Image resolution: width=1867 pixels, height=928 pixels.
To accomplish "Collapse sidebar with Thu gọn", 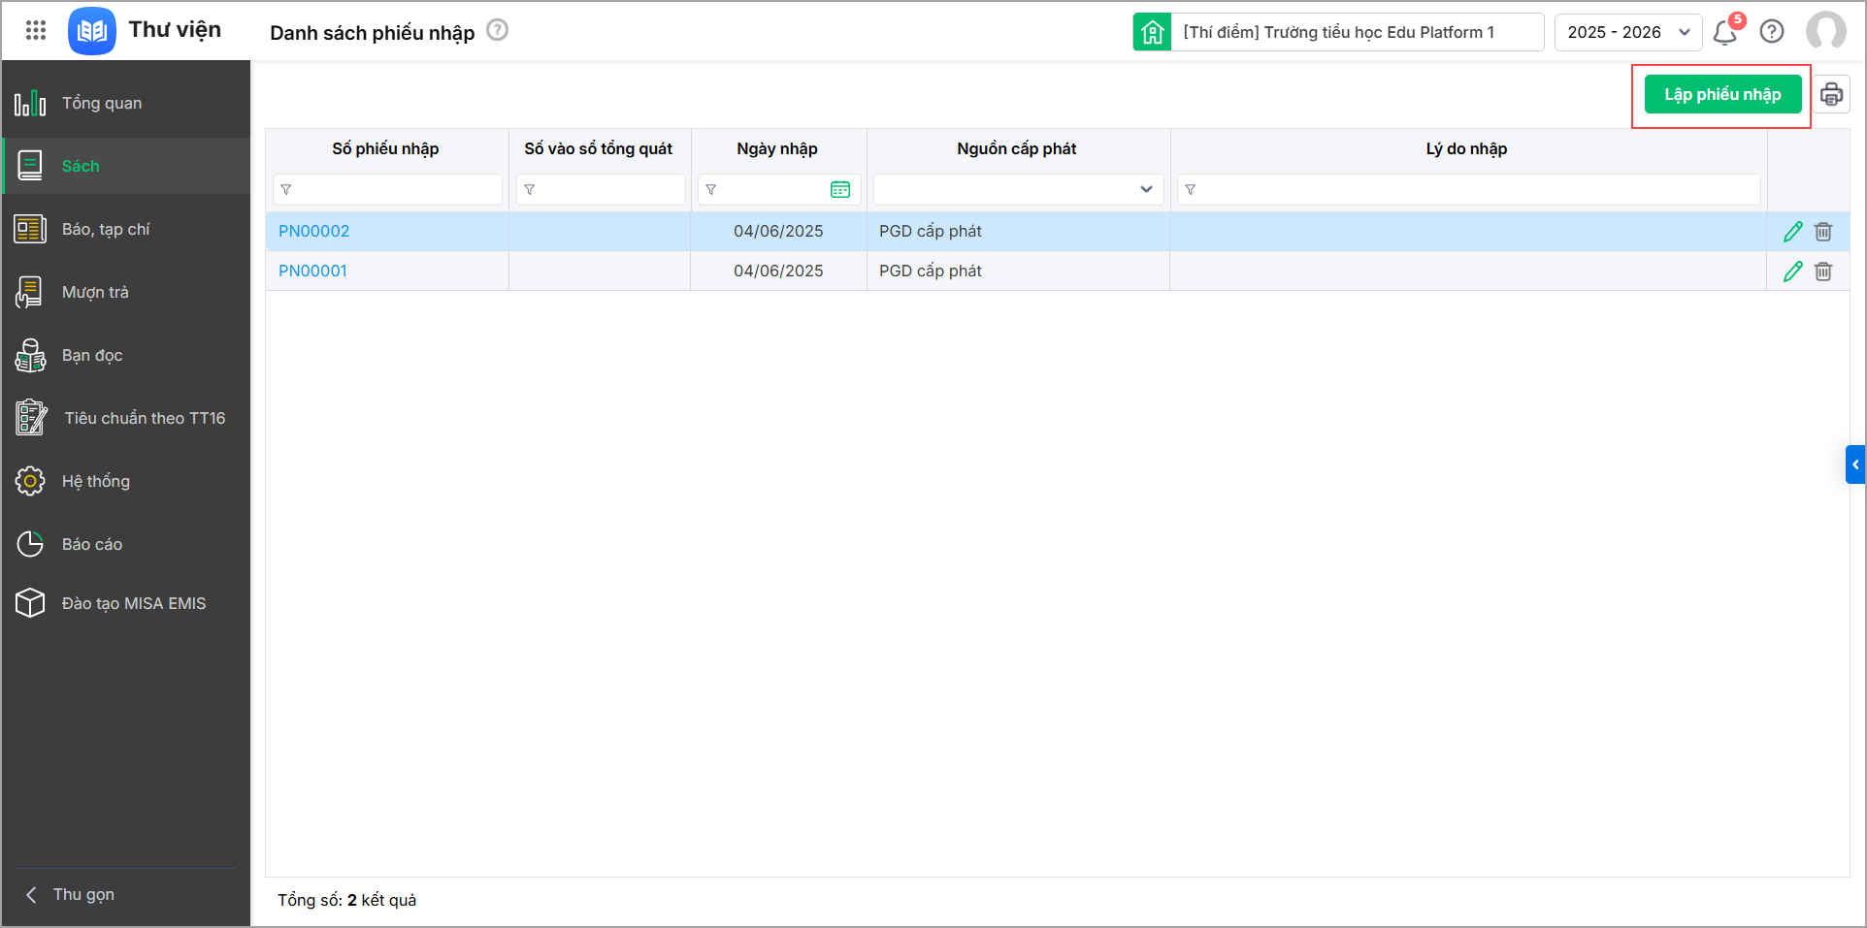I will click(x=71, y=894).
